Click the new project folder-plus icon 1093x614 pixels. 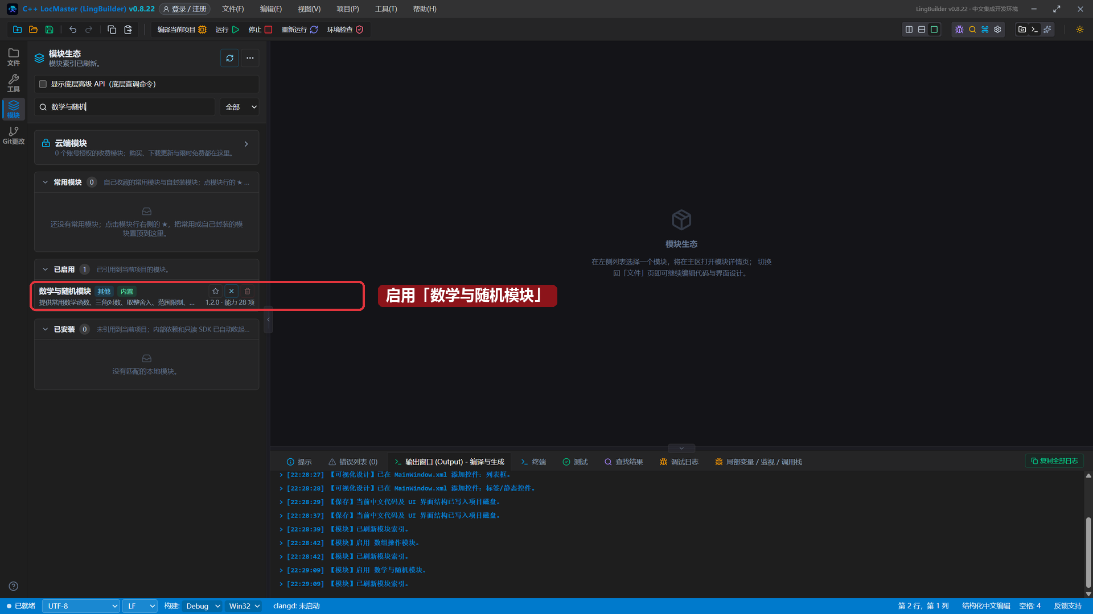18,30
